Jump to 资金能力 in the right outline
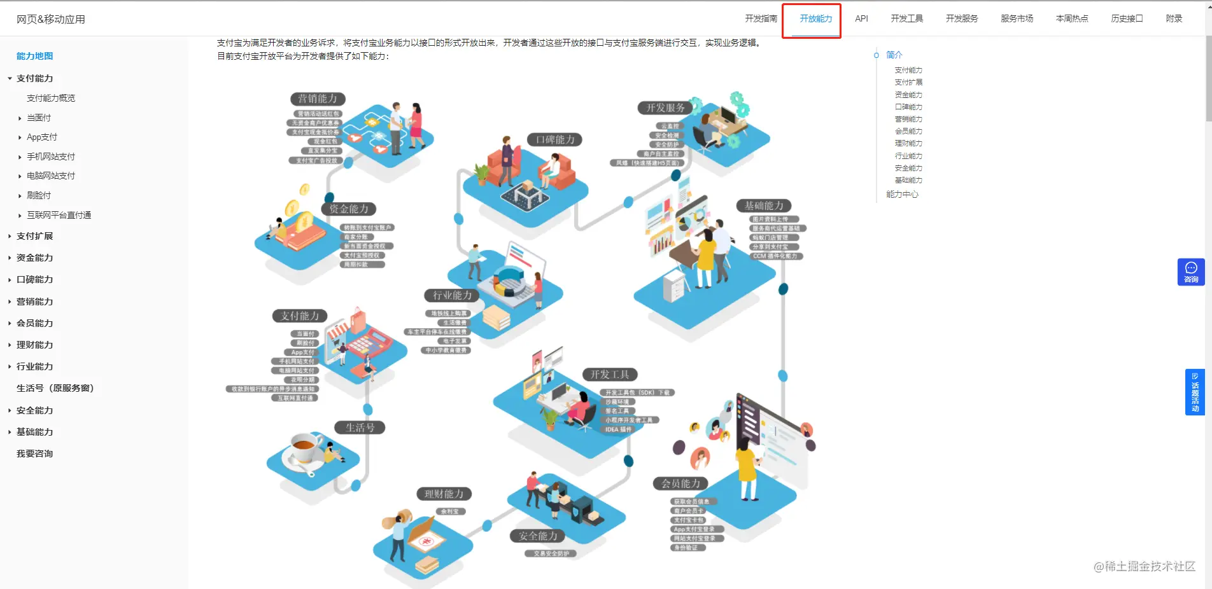Viewport: 1212px width, 589px height. pos(908,95)
